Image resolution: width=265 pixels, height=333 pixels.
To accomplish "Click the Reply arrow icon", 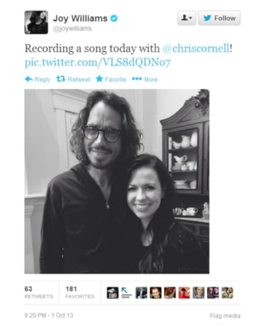I will pyautogui.click(x=29, y=79).
